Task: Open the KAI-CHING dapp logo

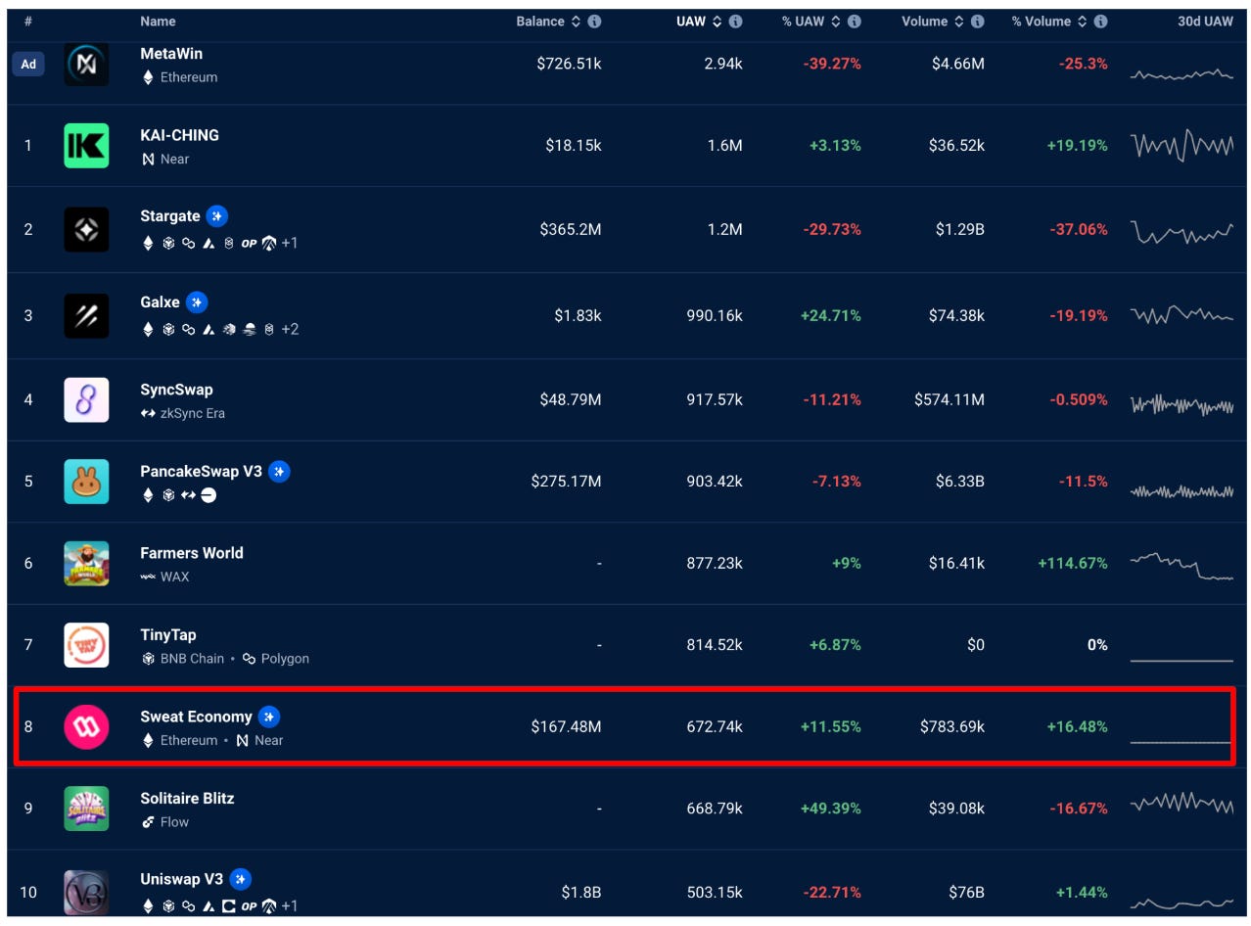Action: 86,146
